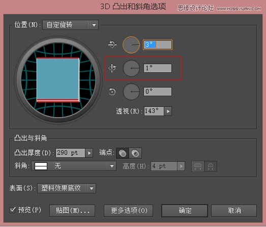This screenshot has width=266, height=227.
Task: Open the 表面 surface dropdown 塑料效果底纹
Action: point(67,188)
